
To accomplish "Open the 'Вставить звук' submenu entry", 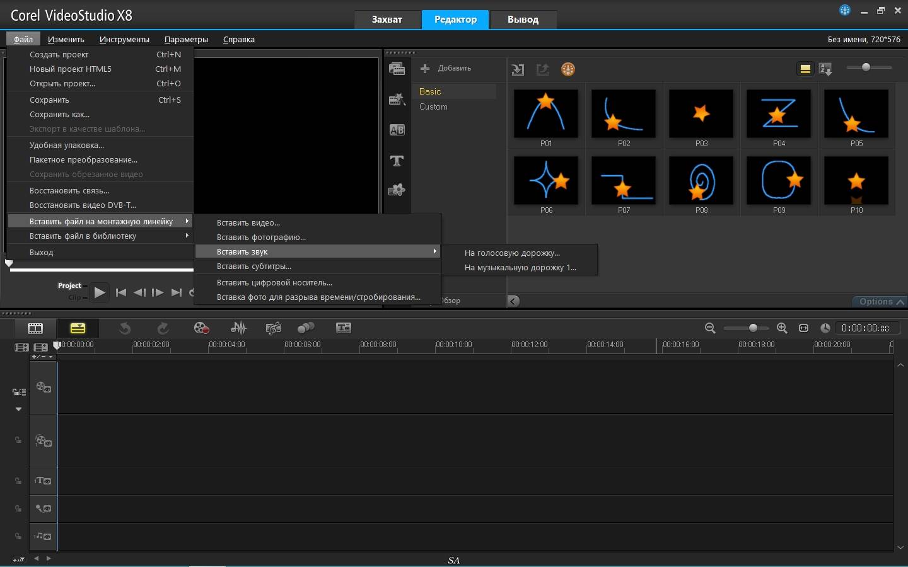I will 318,251.
